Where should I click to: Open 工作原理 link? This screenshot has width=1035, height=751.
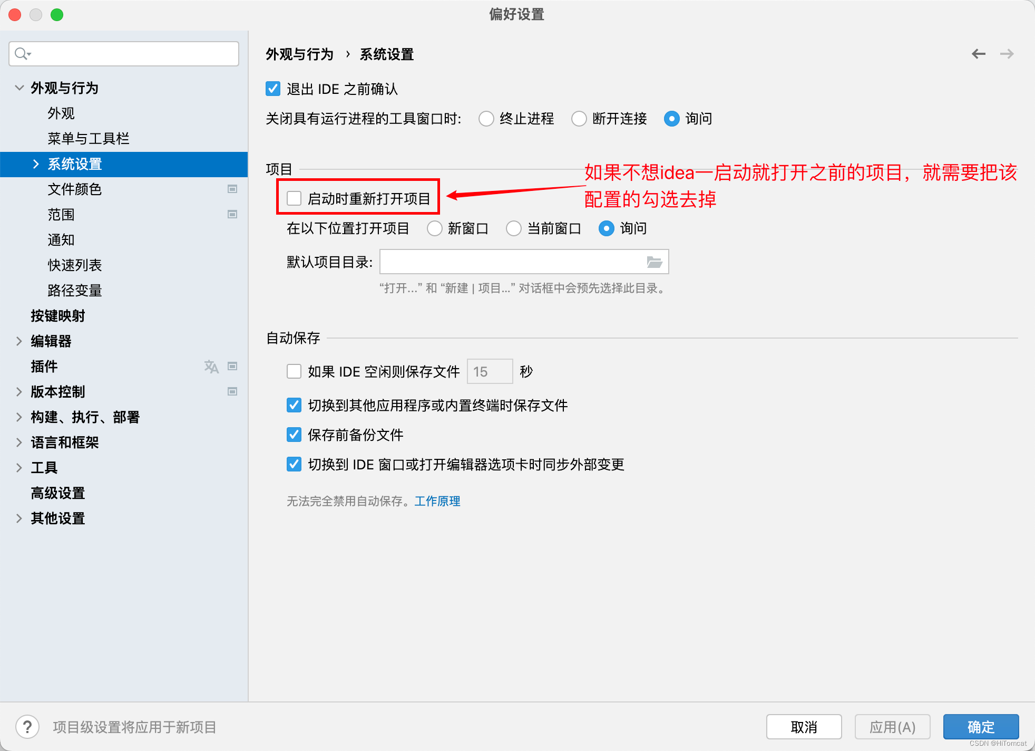pos(437,501)
